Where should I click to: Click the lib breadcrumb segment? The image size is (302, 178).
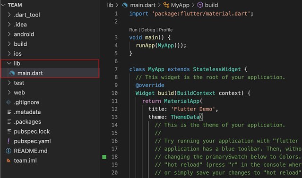(110, 5)
